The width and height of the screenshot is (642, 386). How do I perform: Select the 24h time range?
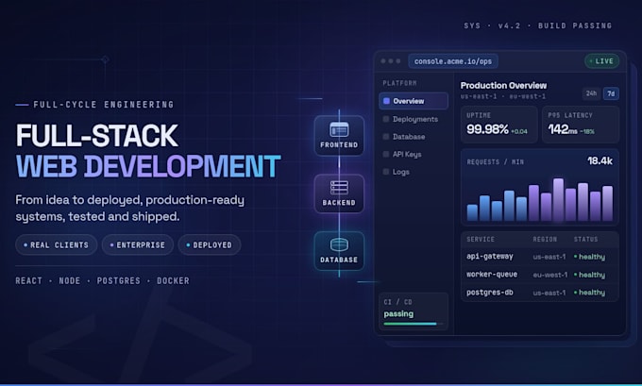tap(591, 93)
